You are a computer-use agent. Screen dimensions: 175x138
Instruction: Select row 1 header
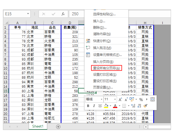pos(6,27)
